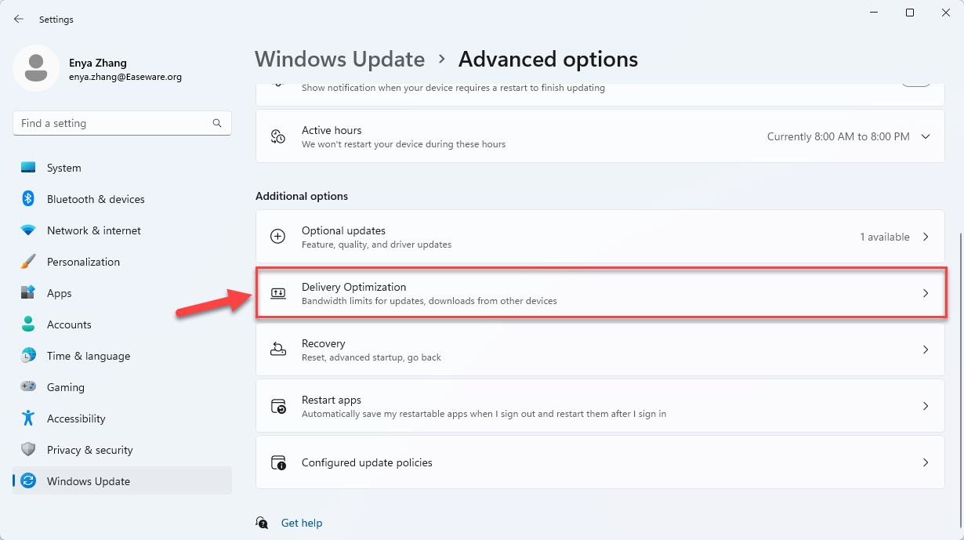
Task: Click 'Feature, quality, and driver updates' text
Action: pyautogui.click(x=377, y=245)
